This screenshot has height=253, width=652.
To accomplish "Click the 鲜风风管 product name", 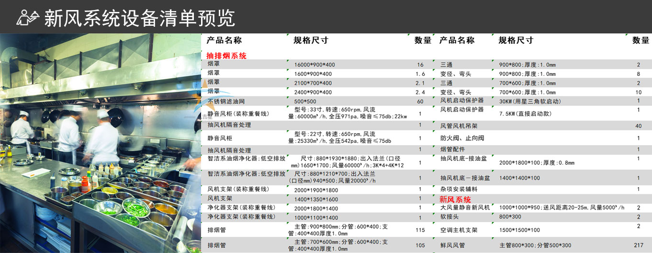I will point(452,245).
